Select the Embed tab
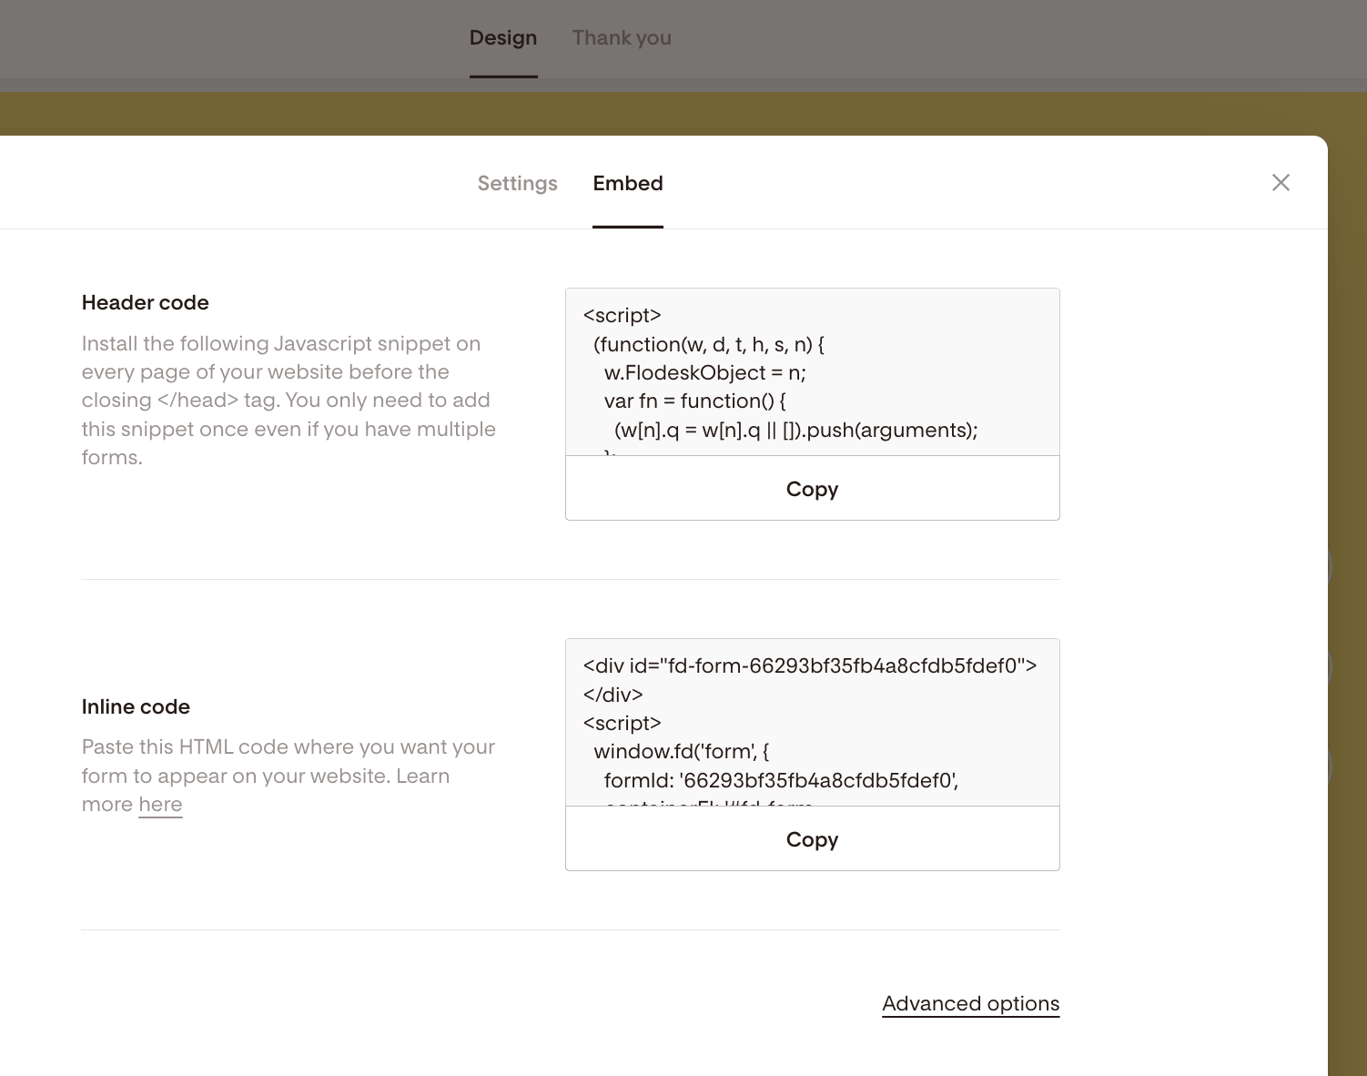The height and width of the screenshot is (1076, 1367). (x=628, y=183)
